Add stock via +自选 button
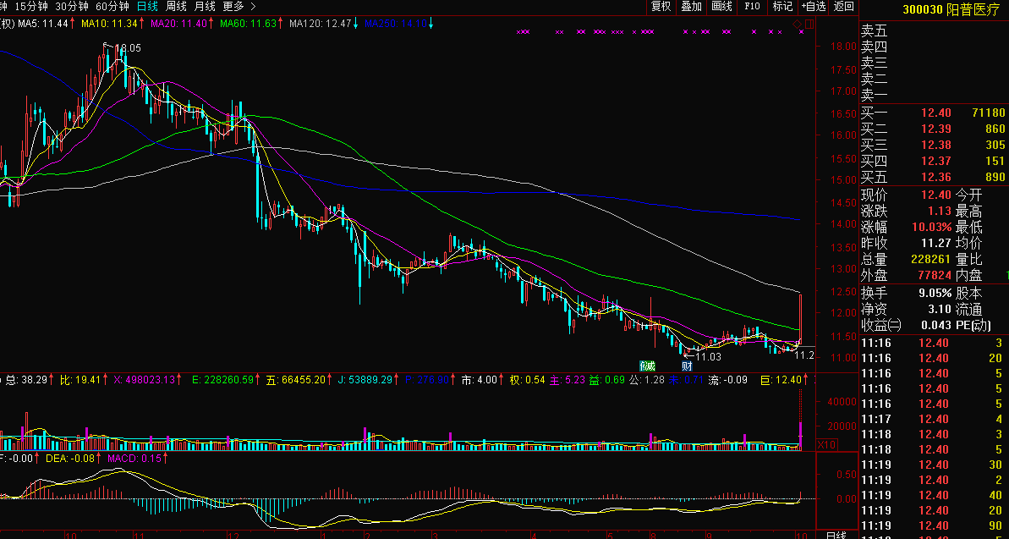Image resolution: width=1009 pixels, height=539 pixels. 813,7
